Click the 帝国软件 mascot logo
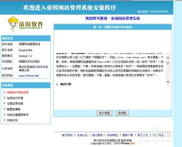Viewport: 182px width, 147px height. pos(25,24)
